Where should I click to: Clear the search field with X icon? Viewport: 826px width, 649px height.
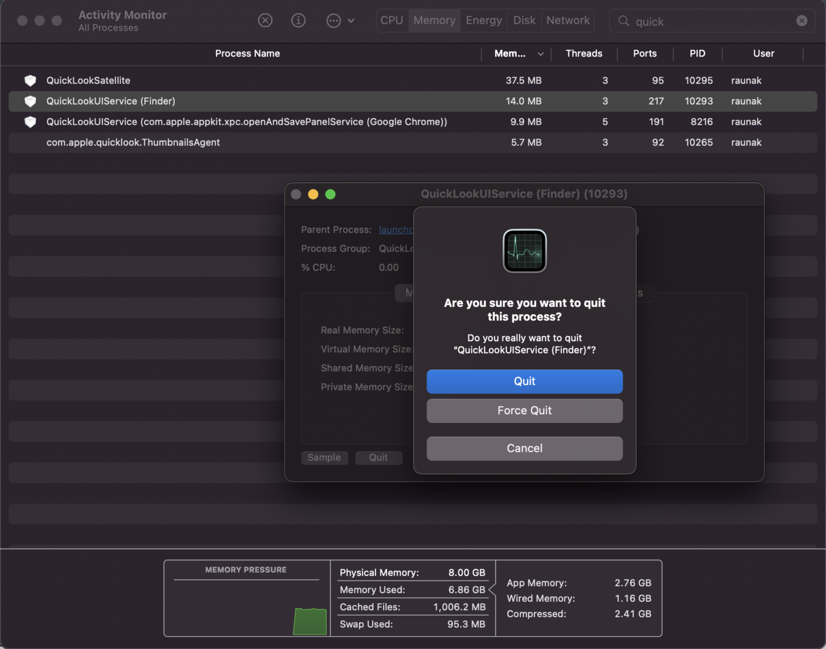(801, 21)
